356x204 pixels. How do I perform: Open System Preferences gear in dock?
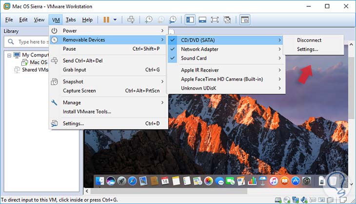point(306,181)
